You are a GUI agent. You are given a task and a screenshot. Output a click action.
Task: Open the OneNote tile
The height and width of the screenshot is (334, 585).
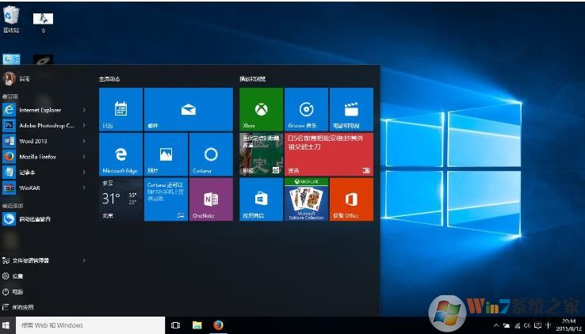tap(211, 199)
